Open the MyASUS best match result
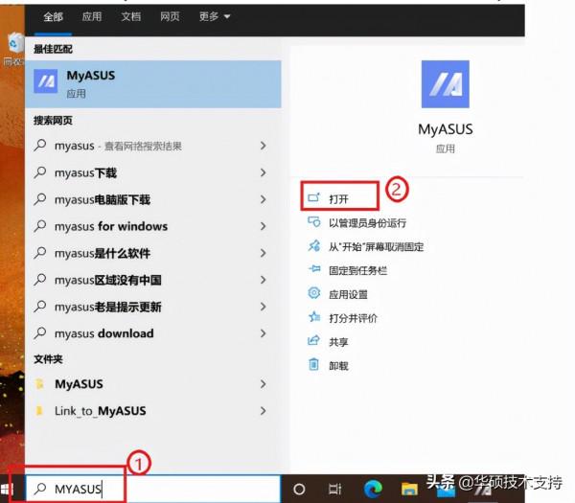 click(x=153, y=84)
